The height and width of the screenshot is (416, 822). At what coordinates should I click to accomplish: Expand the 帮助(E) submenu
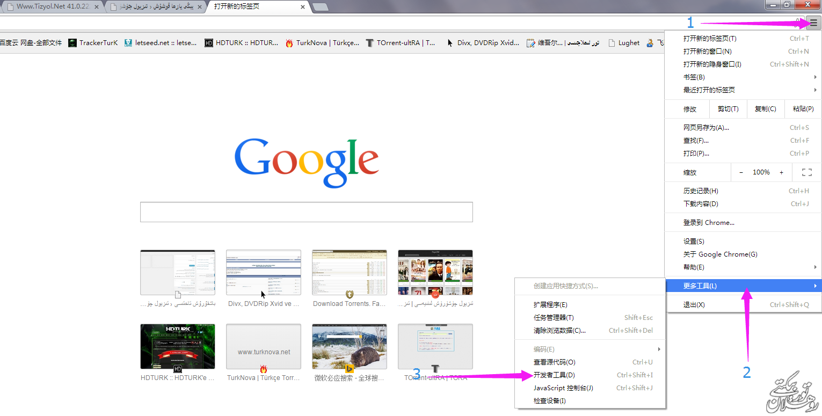coord(743,267)
